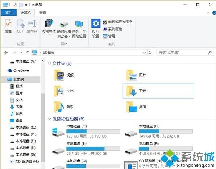Click quick access new folder icon in title bar
The image size is (216, 169).
coord(21,5)
